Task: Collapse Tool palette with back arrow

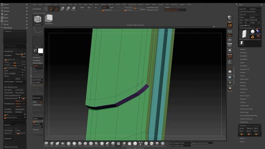Action: coord(236,5)
